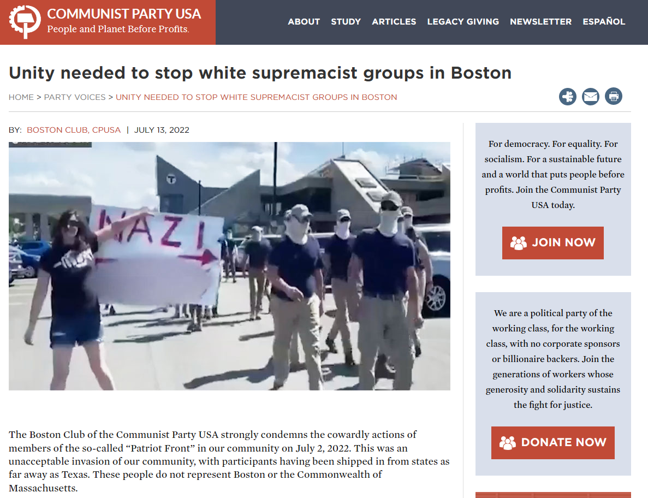Click the current article breadcrumb title

[x=256, y=97]
